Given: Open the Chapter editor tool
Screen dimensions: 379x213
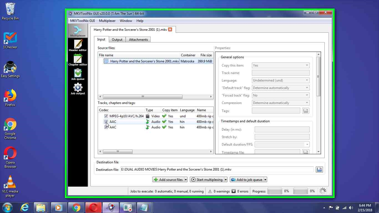Looking at the screenshot, I should pos(78,60).
